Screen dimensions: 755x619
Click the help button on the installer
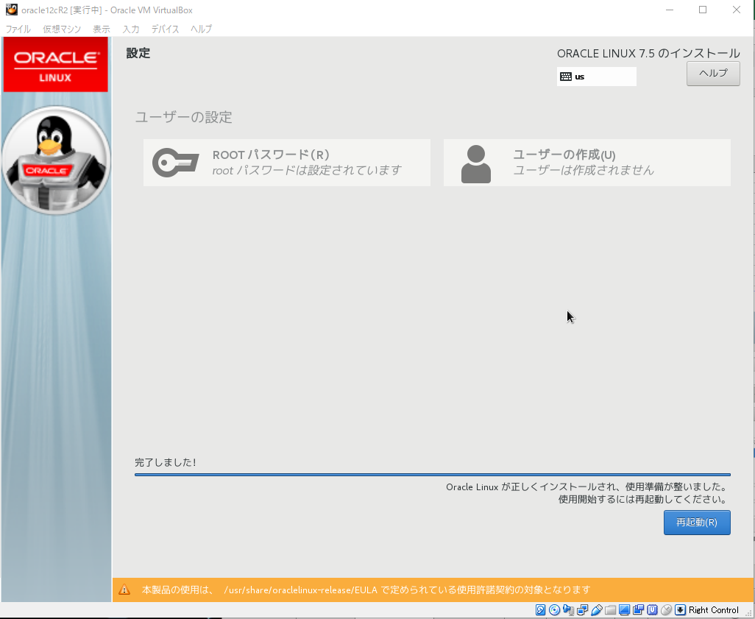pos(712,73)
